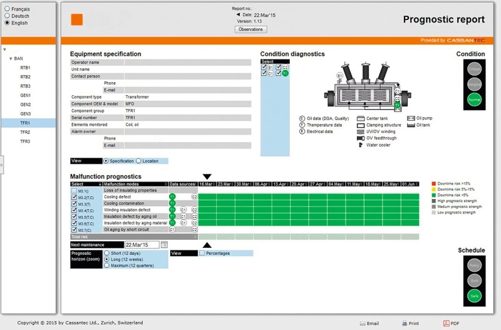The height and width of the screenshot is (330, 501).
Task: Toggle the Percentages view checkbox
Action: [x=202, y=254]
